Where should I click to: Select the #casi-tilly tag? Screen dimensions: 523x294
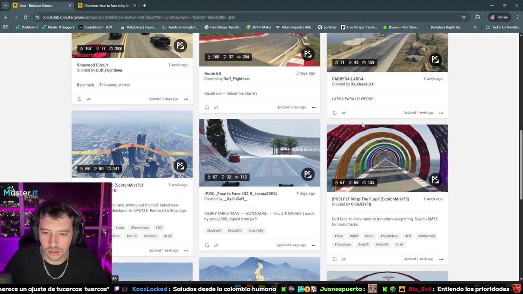(256, 231)
